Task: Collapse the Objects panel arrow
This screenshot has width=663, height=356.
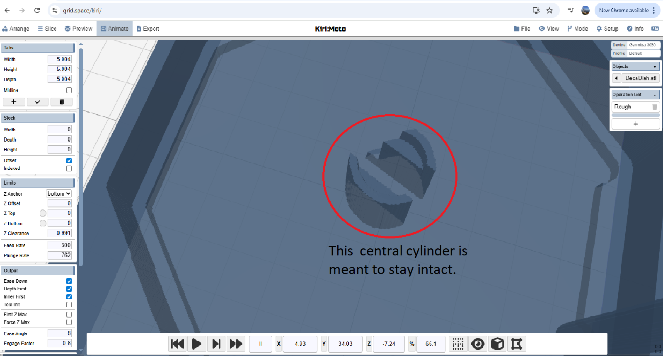Action: 655,67
